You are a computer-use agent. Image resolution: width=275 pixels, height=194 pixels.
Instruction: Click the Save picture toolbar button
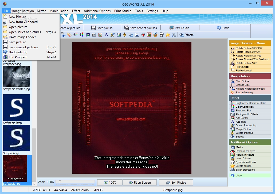pos(102,28)
